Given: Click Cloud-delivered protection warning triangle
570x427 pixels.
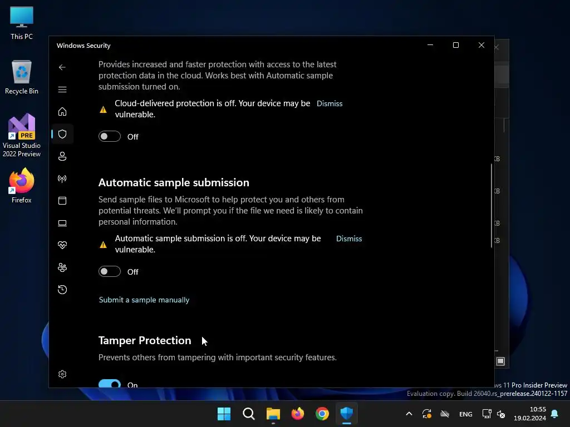Looking at the screenshot, I should (x=103, y=110).
